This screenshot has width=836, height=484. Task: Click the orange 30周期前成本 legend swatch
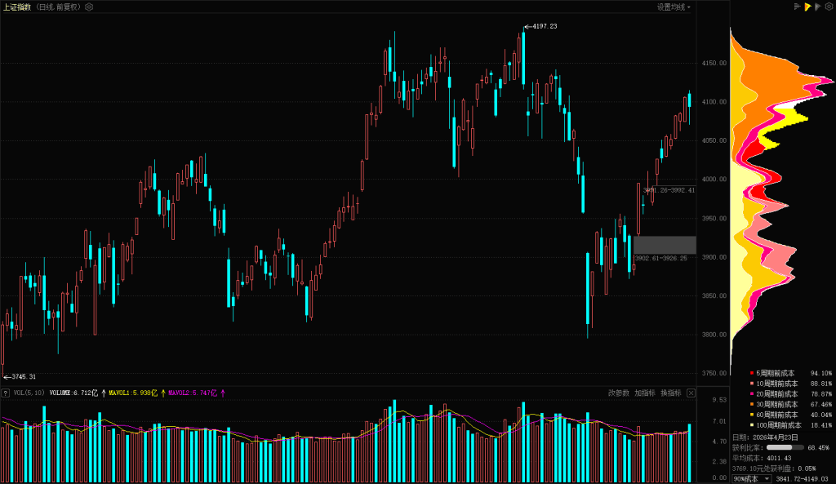coord(752,404)
